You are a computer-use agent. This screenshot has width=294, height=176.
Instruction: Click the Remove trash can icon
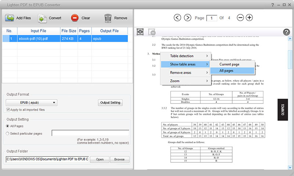click(x=108, y=18)
